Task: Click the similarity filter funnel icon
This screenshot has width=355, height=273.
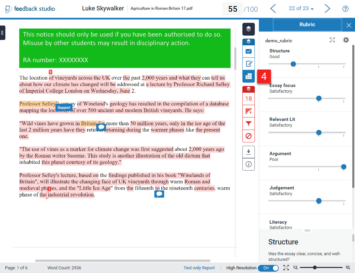Action: tap(248, 124)
